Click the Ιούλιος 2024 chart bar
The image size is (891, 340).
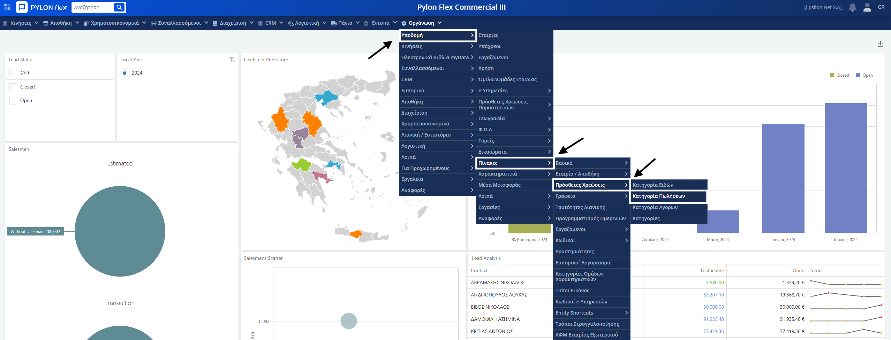coord(846,168)
